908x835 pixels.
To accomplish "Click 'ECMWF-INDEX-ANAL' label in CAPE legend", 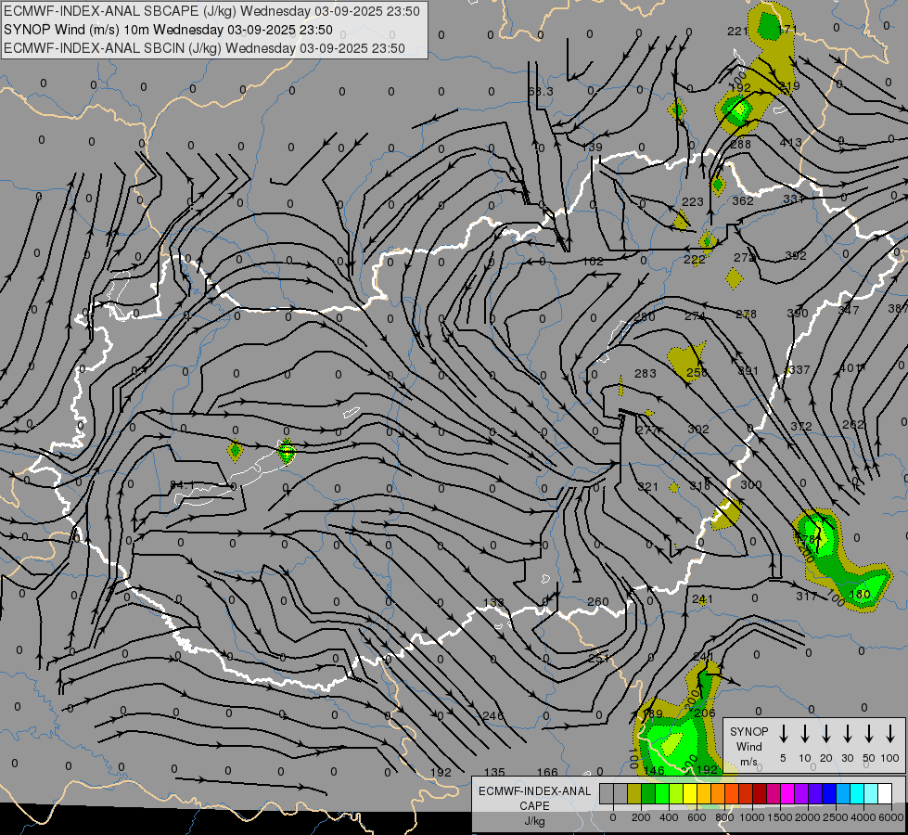I will 534,791.
